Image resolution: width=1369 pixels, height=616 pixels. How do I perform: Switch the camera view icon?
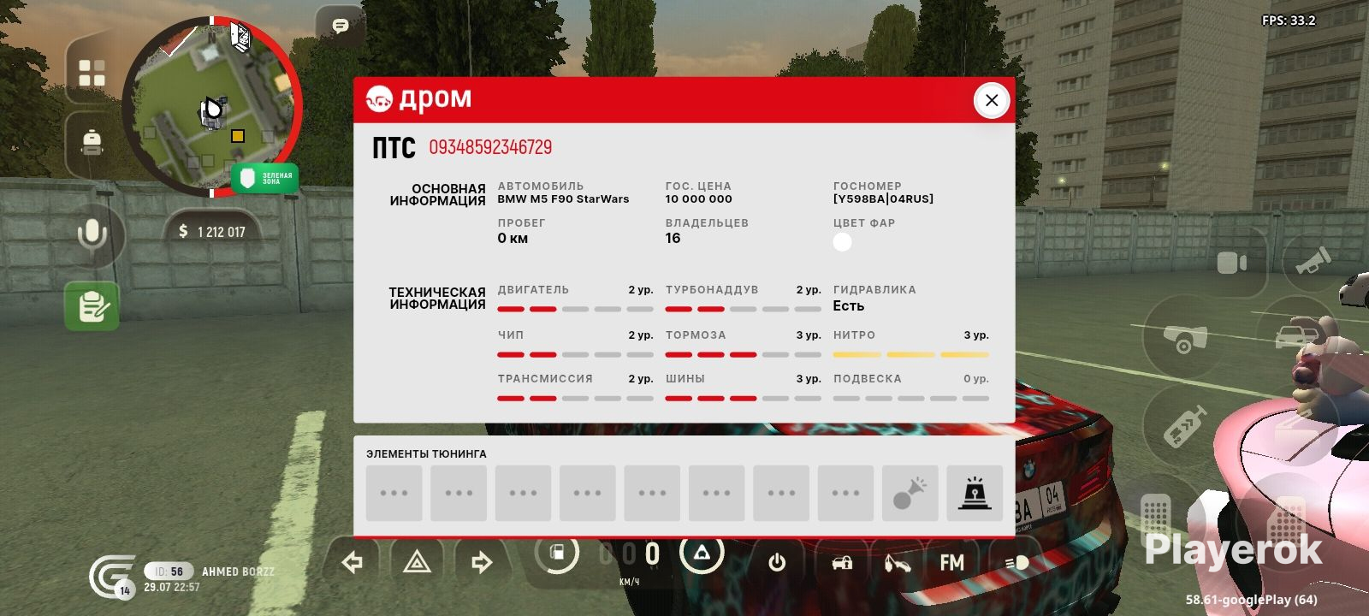(x=1232, y=263)
